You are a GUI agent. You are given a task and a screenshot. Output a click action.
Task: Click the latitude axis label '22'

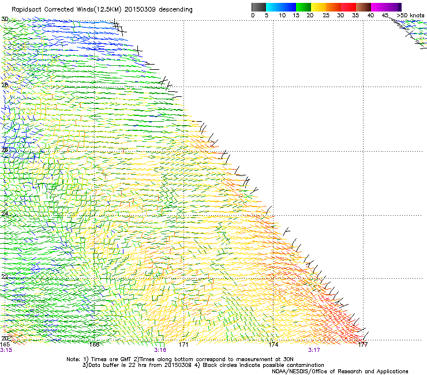[x=5, y=276]
